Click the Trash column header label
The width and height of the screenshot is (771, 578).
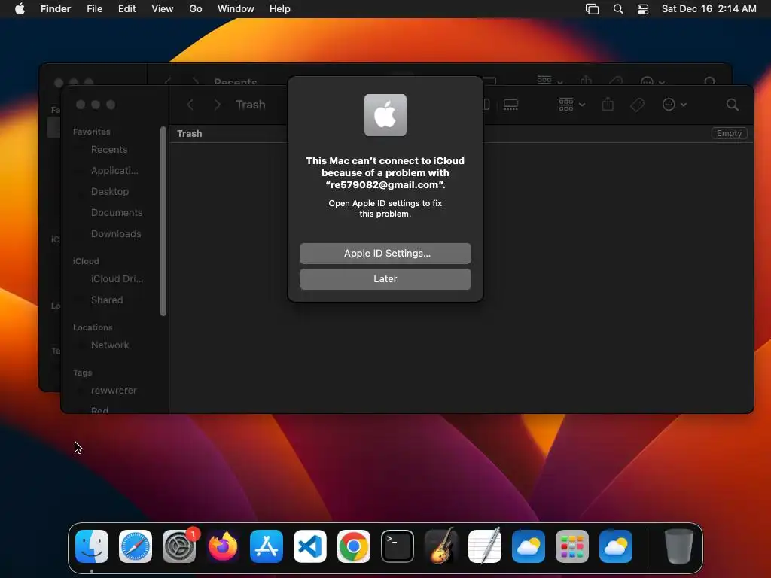pos(189,134)
